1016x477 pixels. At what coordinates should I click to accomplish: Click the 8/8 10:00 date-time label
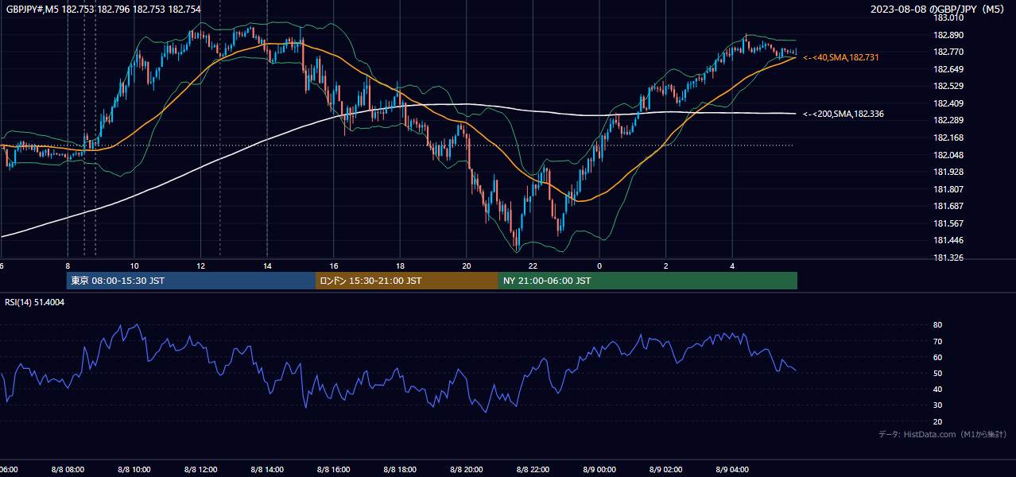tap(134, 470)
